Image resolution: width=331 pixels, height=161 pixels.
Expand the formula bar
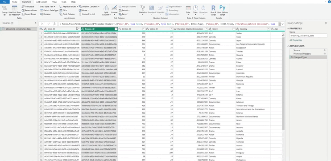[282, 24]
